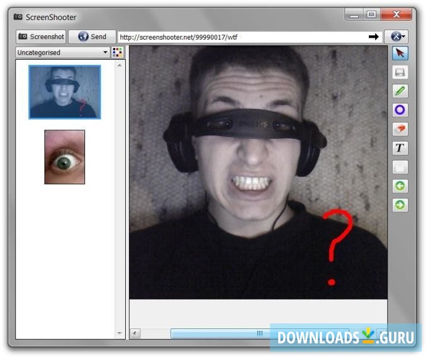This screenshot has height=358, width=428.
Task: Click the Screenshot button
Action: pos(41,37)
